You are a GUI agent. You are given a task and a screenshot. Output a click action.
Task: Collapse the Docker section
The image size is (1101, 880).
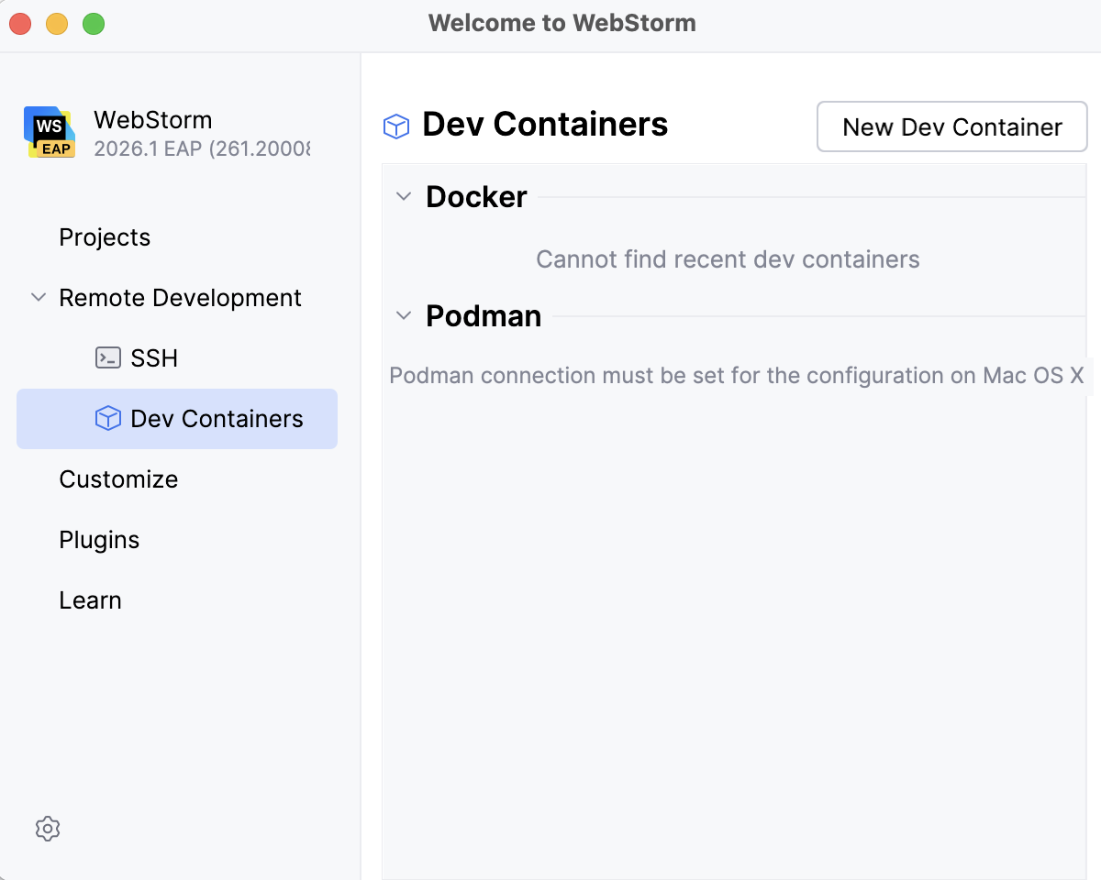pyautogui.click(x=402, y=196)
